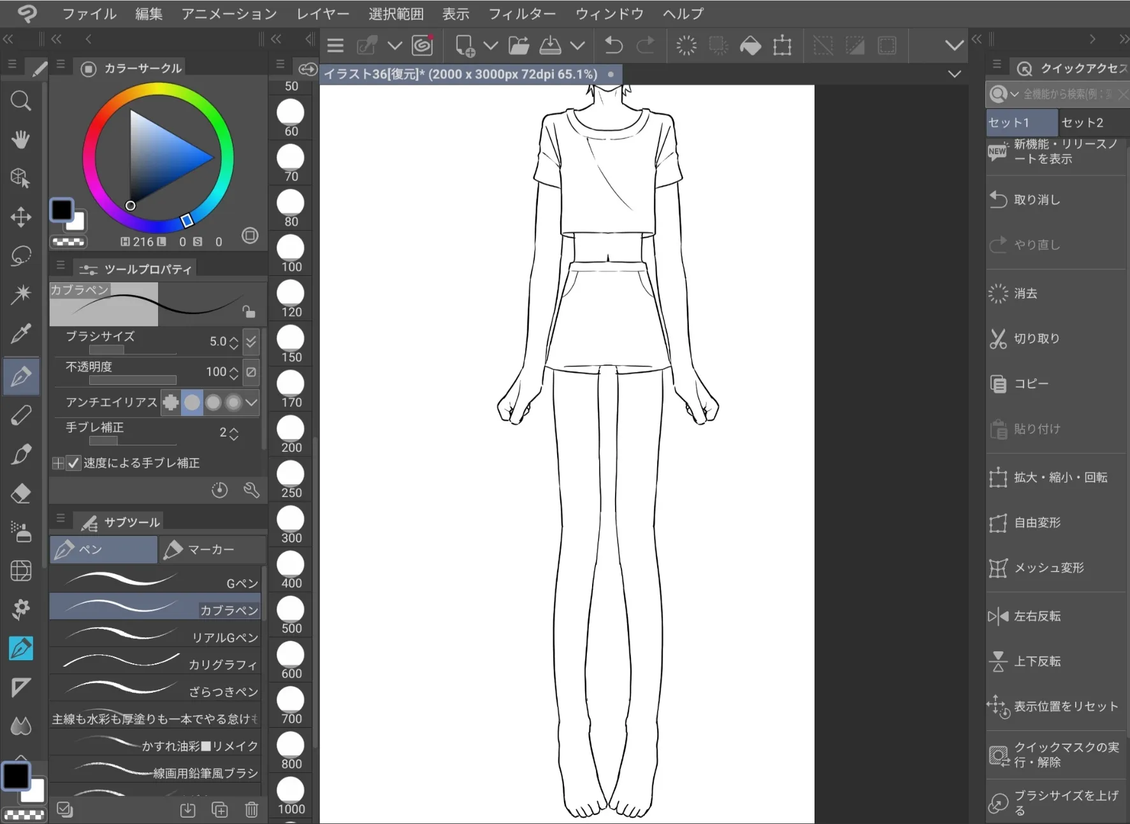Click the メッシュ変形 button
Screen dimensions: 1130x824
coord(1048,568)
